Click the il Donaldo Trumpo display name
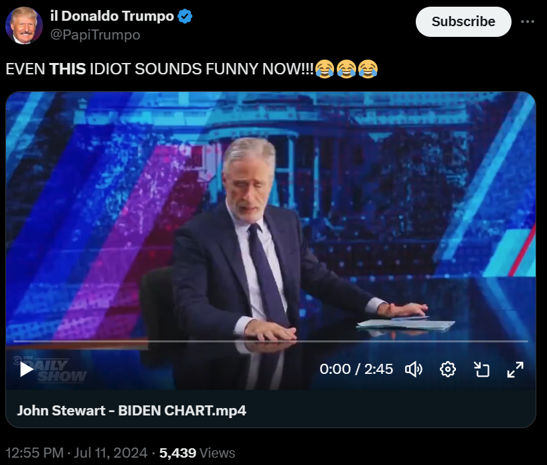Screen dimensions: 547x465 tap(112, 16)
